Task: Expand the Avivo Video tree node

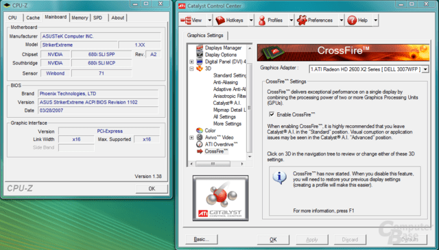Action: [x=191, y=137]
